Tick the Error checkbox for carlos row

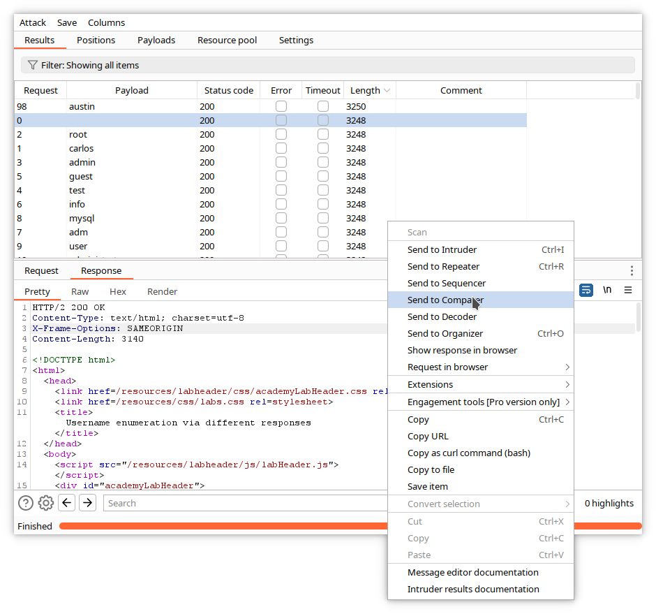pos(281,149)
